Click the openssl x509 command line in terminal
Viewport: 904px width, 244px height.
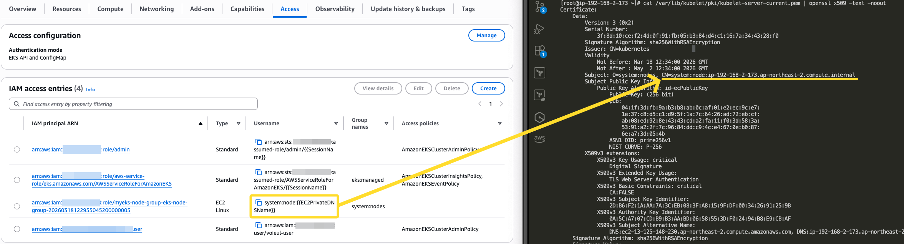(723, 3)
